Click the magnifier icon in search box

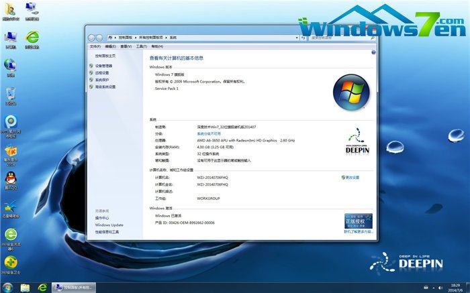(373, 38)
